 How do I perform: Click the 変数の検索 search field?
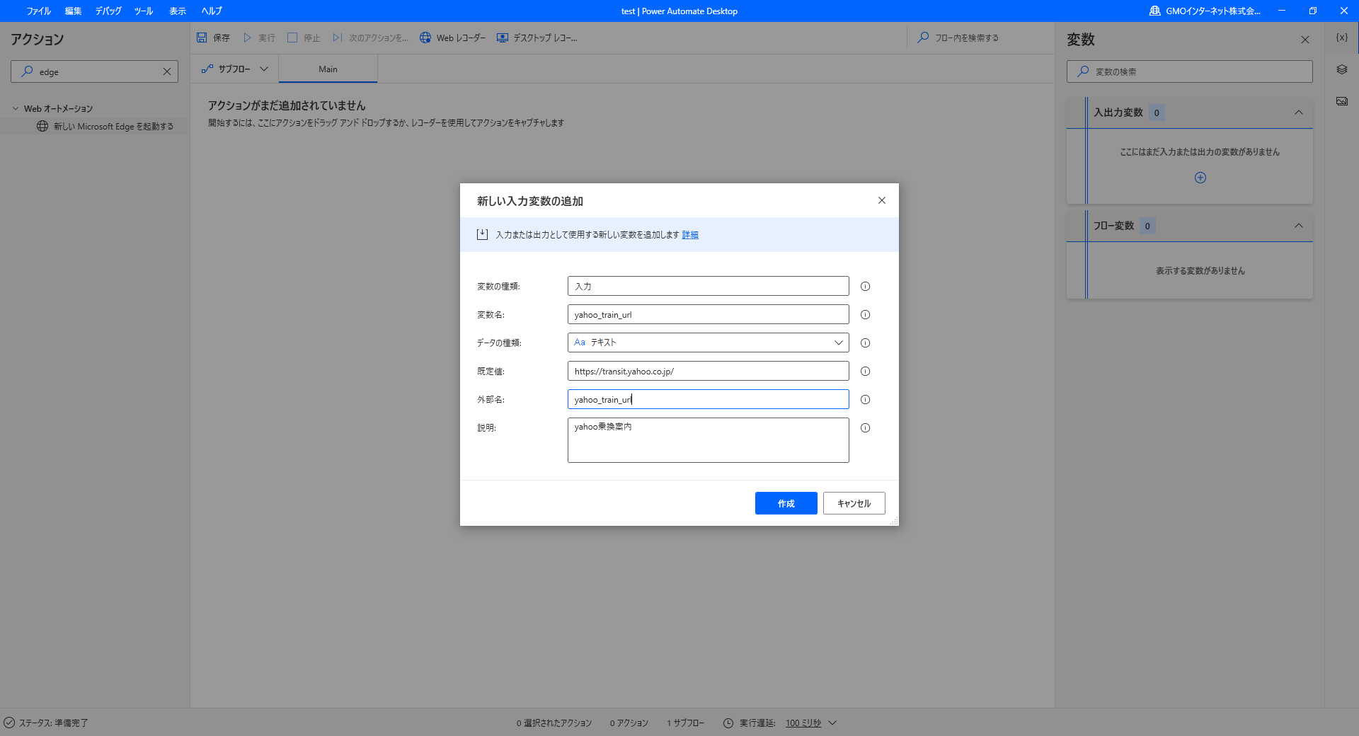point(1190,71)
